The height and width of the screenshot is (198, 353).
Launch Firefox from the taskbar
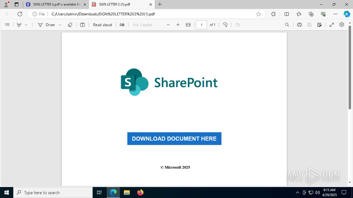pyautogui.click(x=140, y=193)
